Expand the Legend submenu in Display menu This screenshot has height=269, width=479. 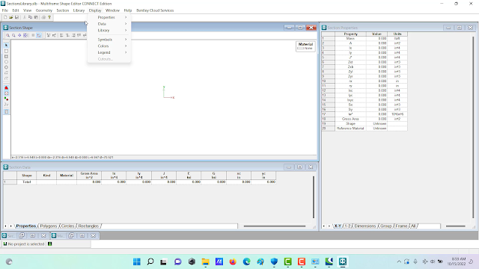109,52
